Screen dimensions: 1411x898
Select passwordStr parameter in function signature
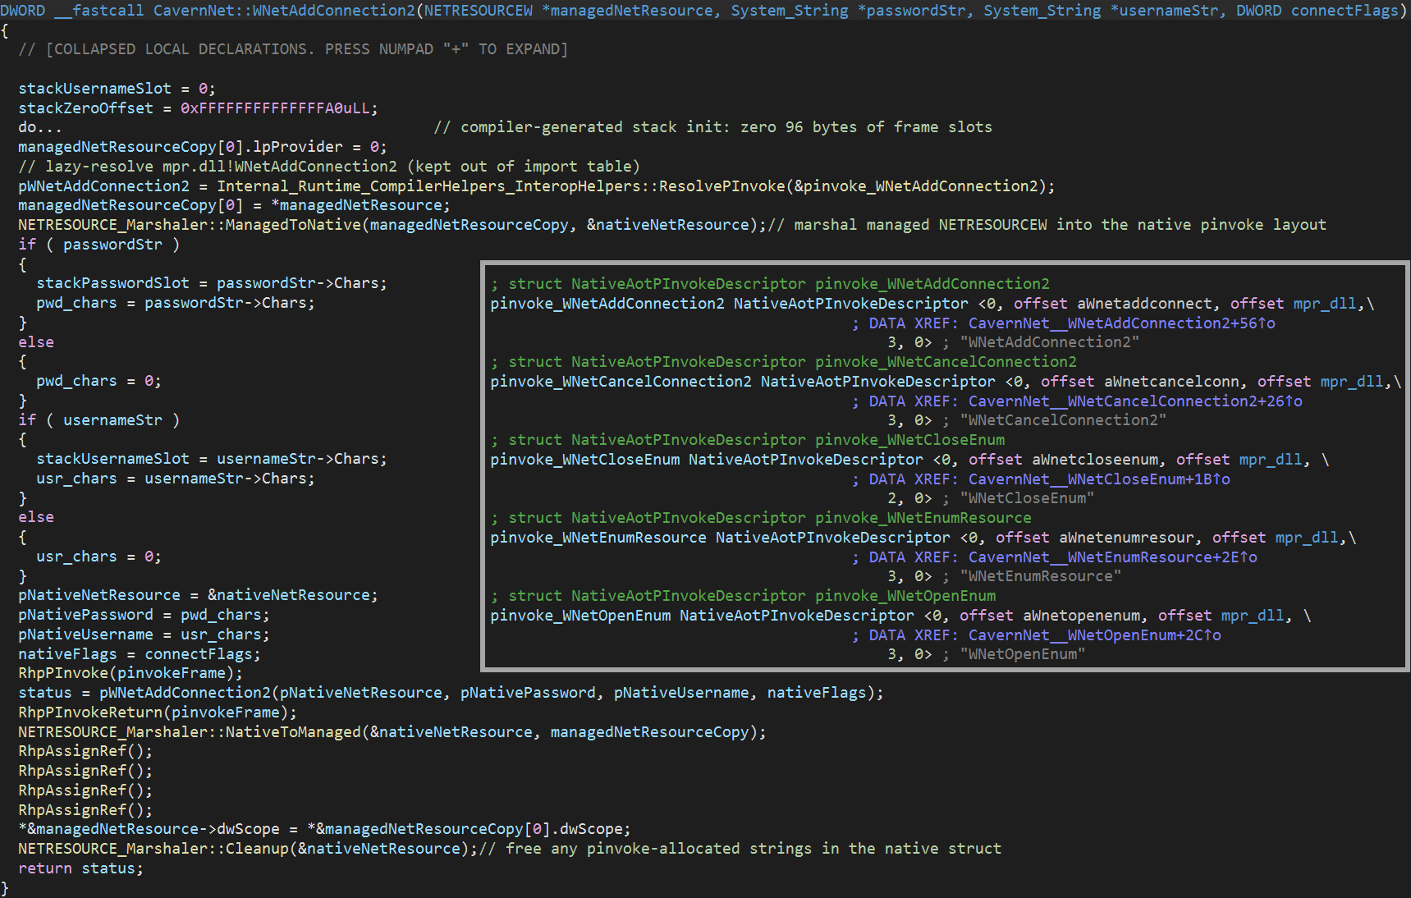click(915, 11)
